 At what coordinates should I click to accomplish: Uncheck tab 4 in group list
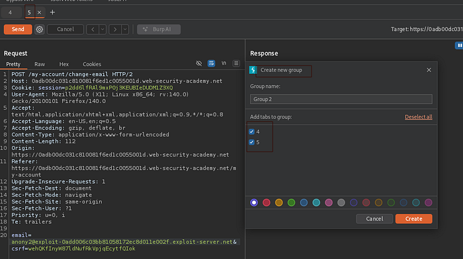pos(251,131)
